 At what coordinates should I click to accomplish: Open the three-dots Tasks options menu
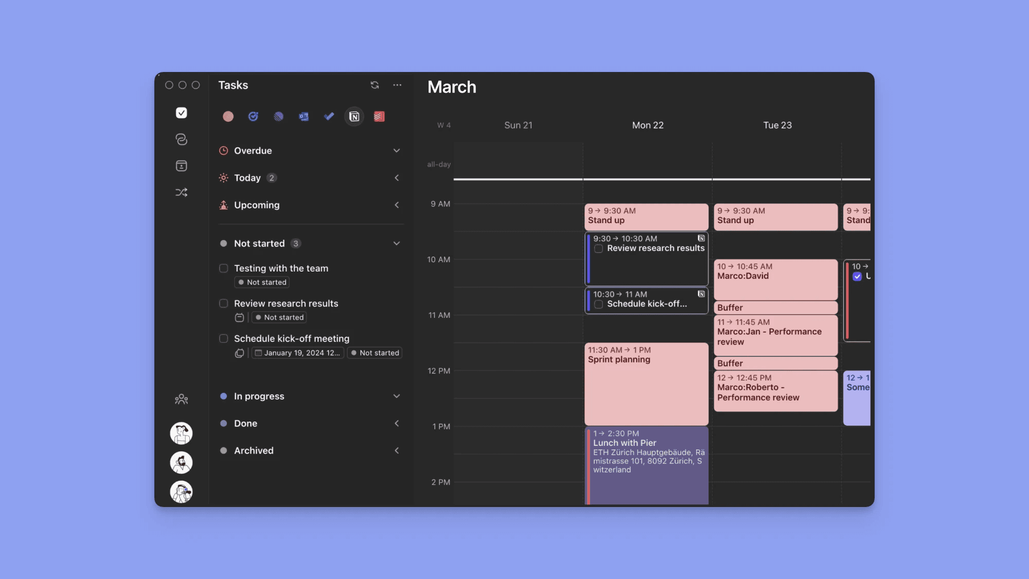click(397, 85)
